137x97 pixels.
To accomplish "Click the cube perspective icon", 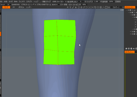I will (98, 7).
